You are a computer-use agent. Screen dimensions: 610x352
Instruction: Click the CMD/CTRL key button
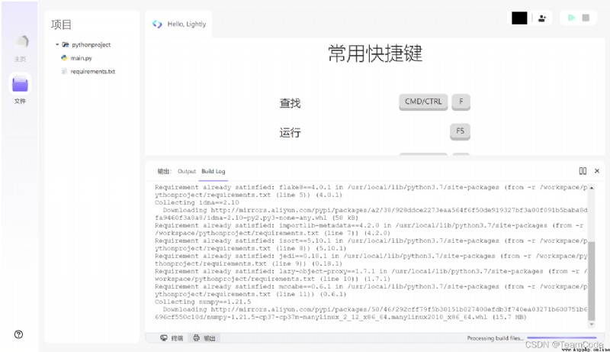tap(423, 102)
